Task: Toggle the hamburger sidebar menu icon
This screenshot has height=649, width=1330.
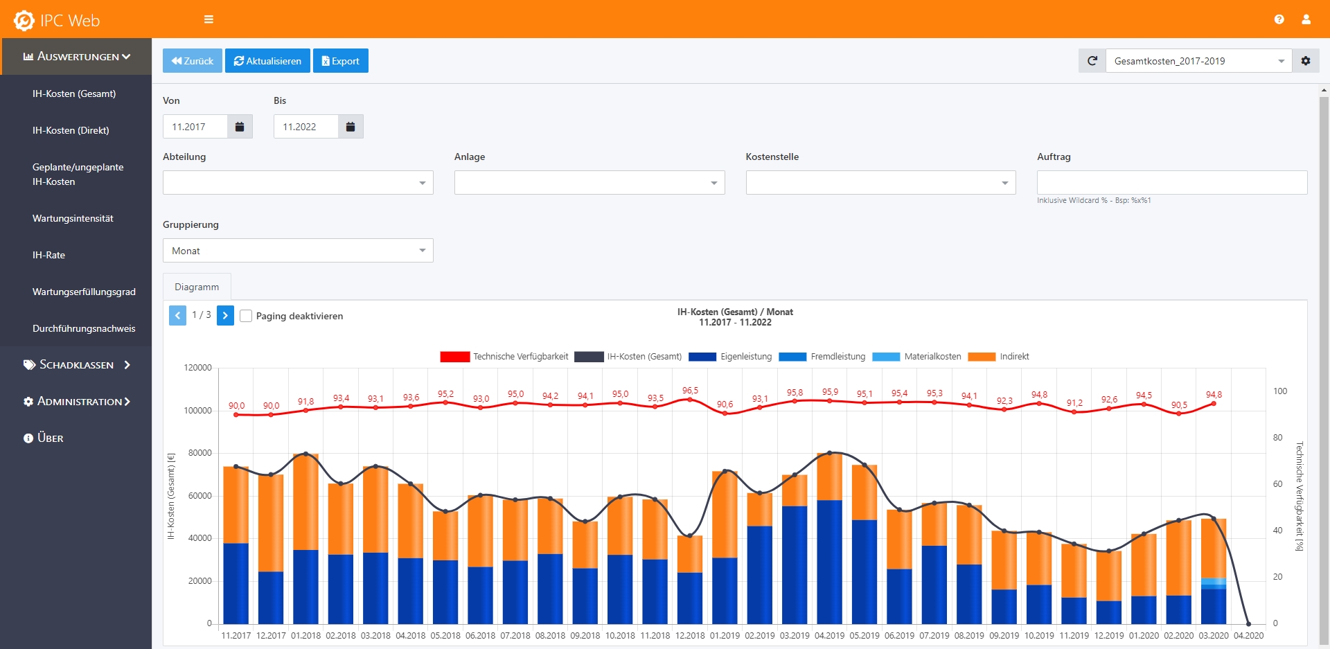Action: click(209, 19)
